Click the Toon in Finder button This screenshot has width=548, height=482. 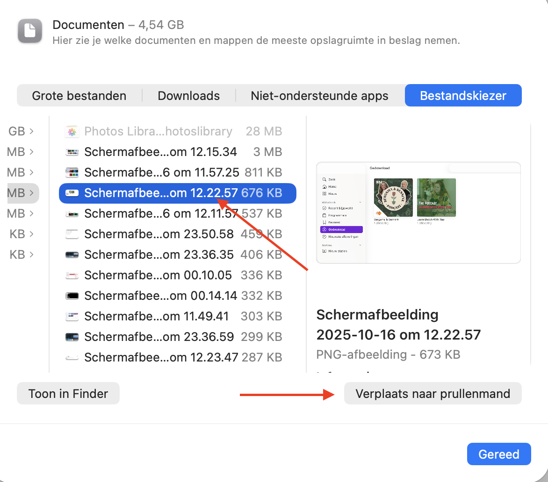coord(68,393)
